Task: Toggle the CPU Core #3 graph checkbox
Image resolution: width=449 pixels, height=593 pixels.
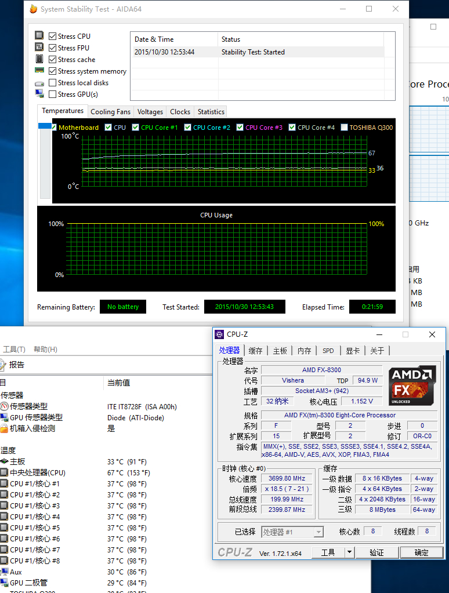Action: pos(240,128)
